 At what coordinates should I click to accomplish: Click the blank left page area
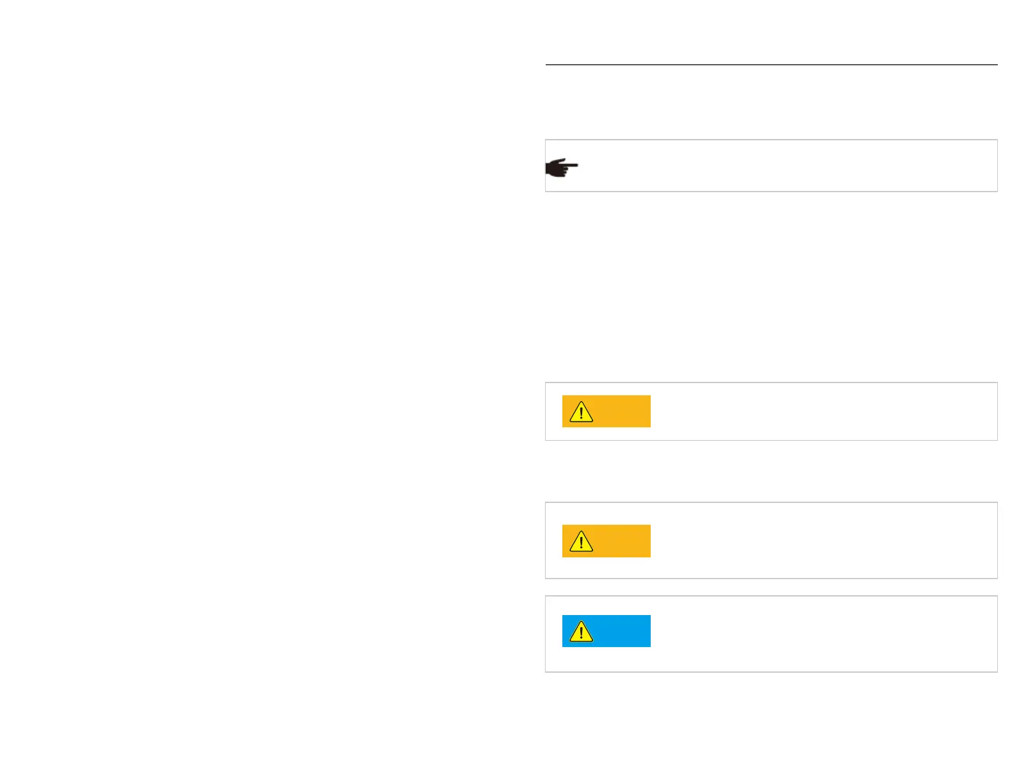click(x=256, y=384)
